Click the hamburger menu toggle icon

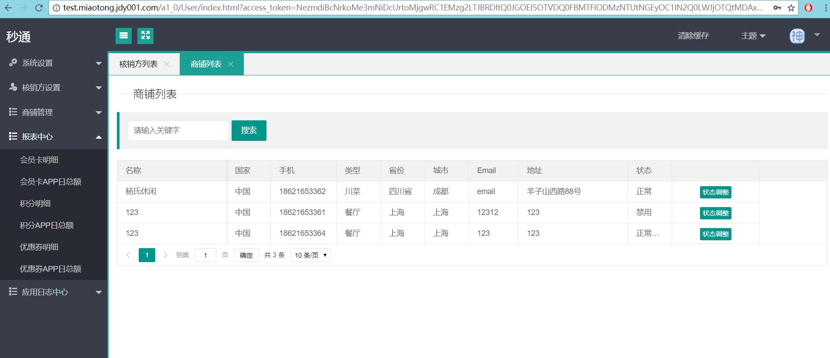(x=123, y=36)
